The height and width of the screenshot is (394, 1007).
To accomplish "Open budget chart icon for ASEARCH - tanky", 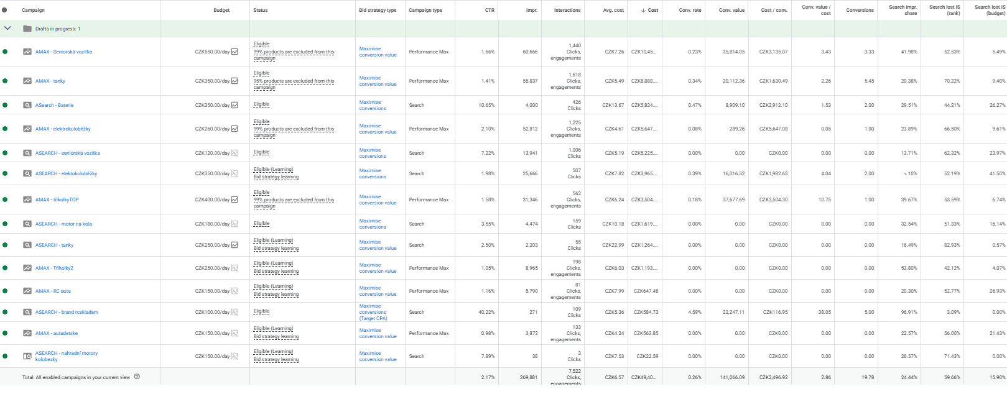I will [x=234, y=245].
